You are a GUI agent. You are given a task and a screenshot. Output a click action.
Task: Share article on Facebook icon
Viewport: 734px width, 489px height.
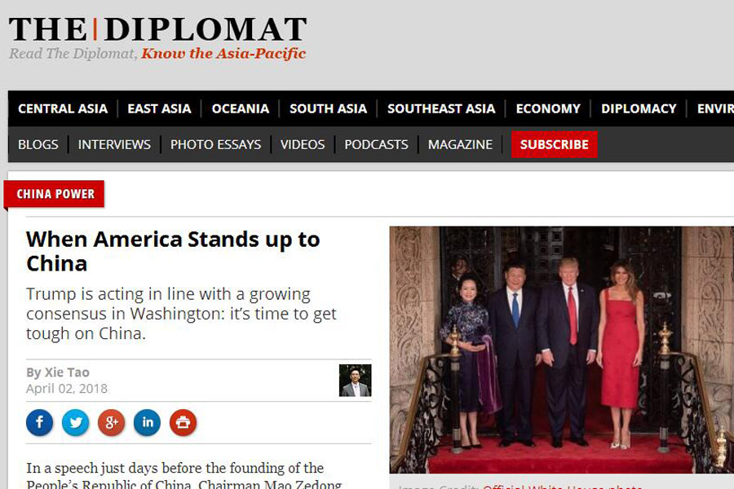pos(40,422)
